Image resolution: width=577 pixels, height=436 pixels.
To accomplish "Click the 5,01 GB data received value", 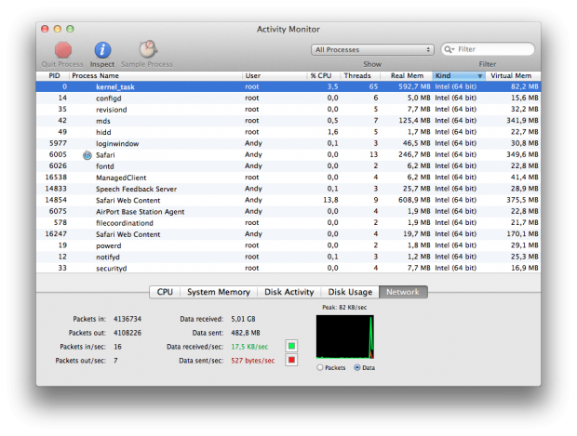I will [243, 319].
